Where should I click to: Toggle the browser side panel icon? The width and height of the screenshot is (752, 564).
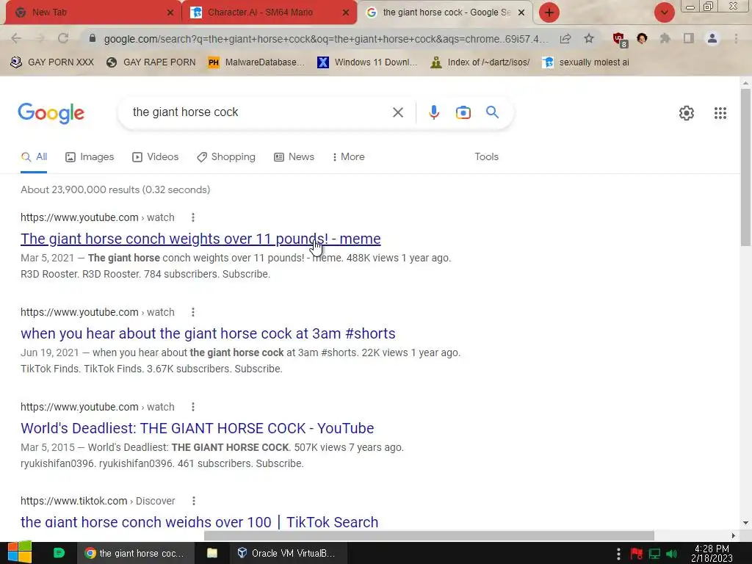tap(689, 38)
